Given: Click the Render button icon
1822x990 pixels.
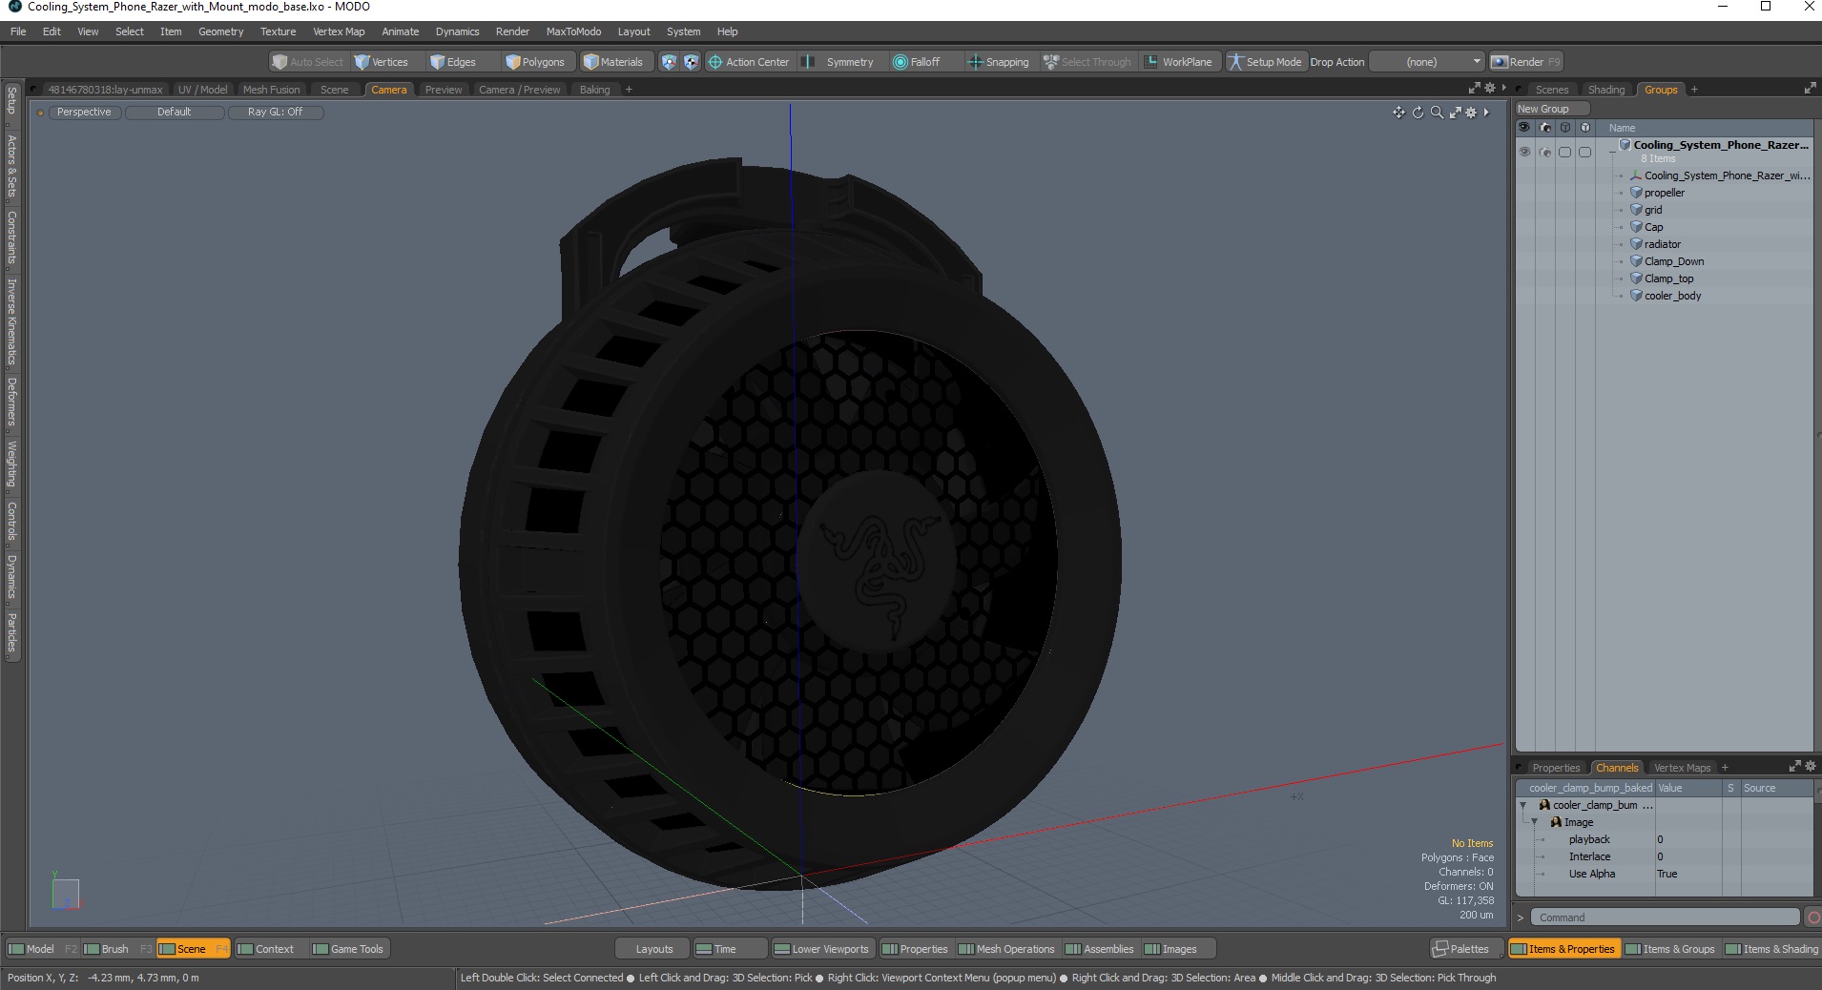Looking at the screenshot, I should (1499, 62).
